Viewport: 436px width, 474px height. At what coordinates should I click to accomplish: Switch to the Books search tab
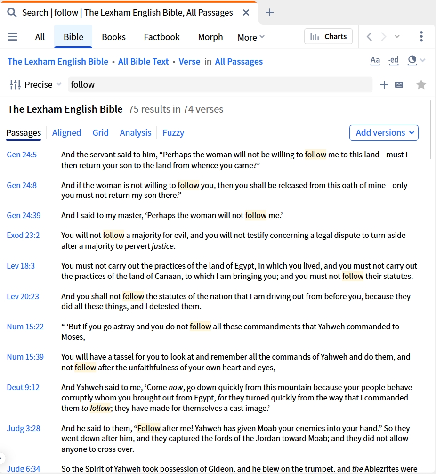tap(113, 37)
